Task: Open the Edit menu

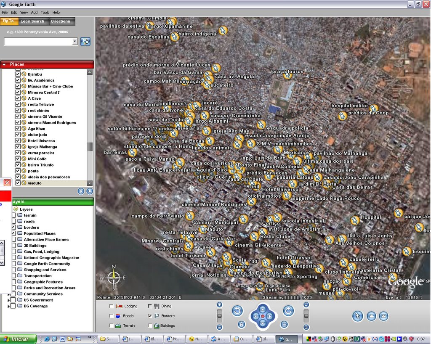Action: pos(14,12)
